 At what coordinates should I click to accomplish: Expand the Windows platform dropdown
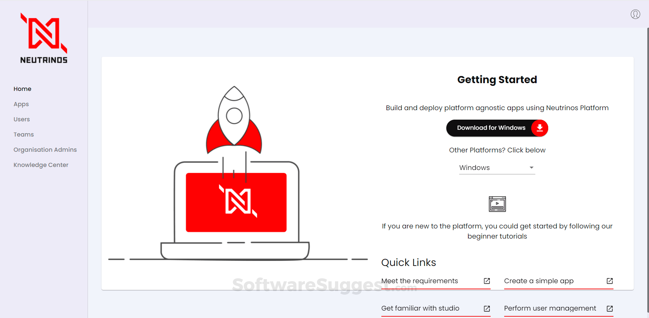click(497, 168)
